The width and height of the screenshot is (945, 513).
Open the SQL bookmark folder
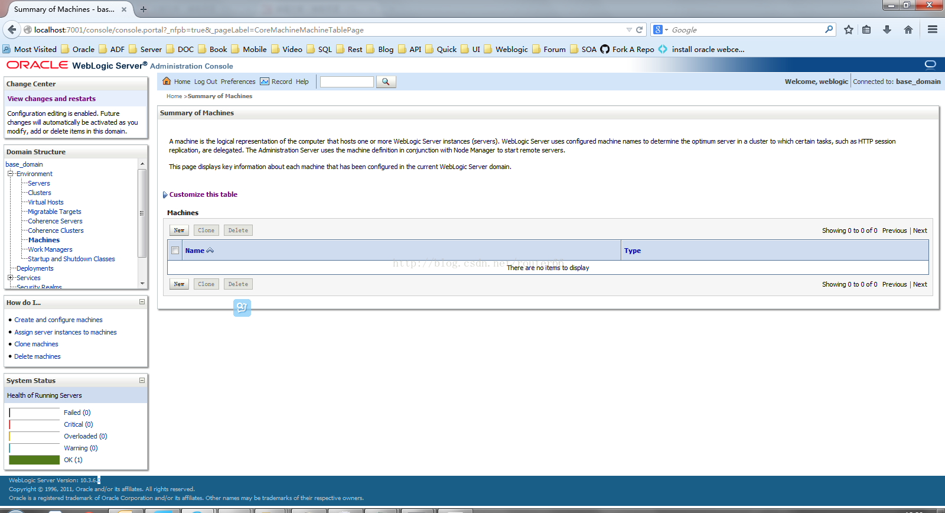click(320, 49)
